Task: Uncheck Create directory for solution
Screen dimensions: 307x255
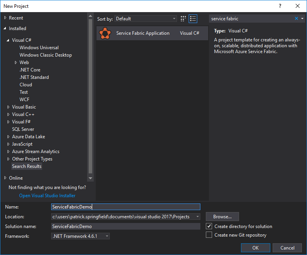Action: pos(209,226)
